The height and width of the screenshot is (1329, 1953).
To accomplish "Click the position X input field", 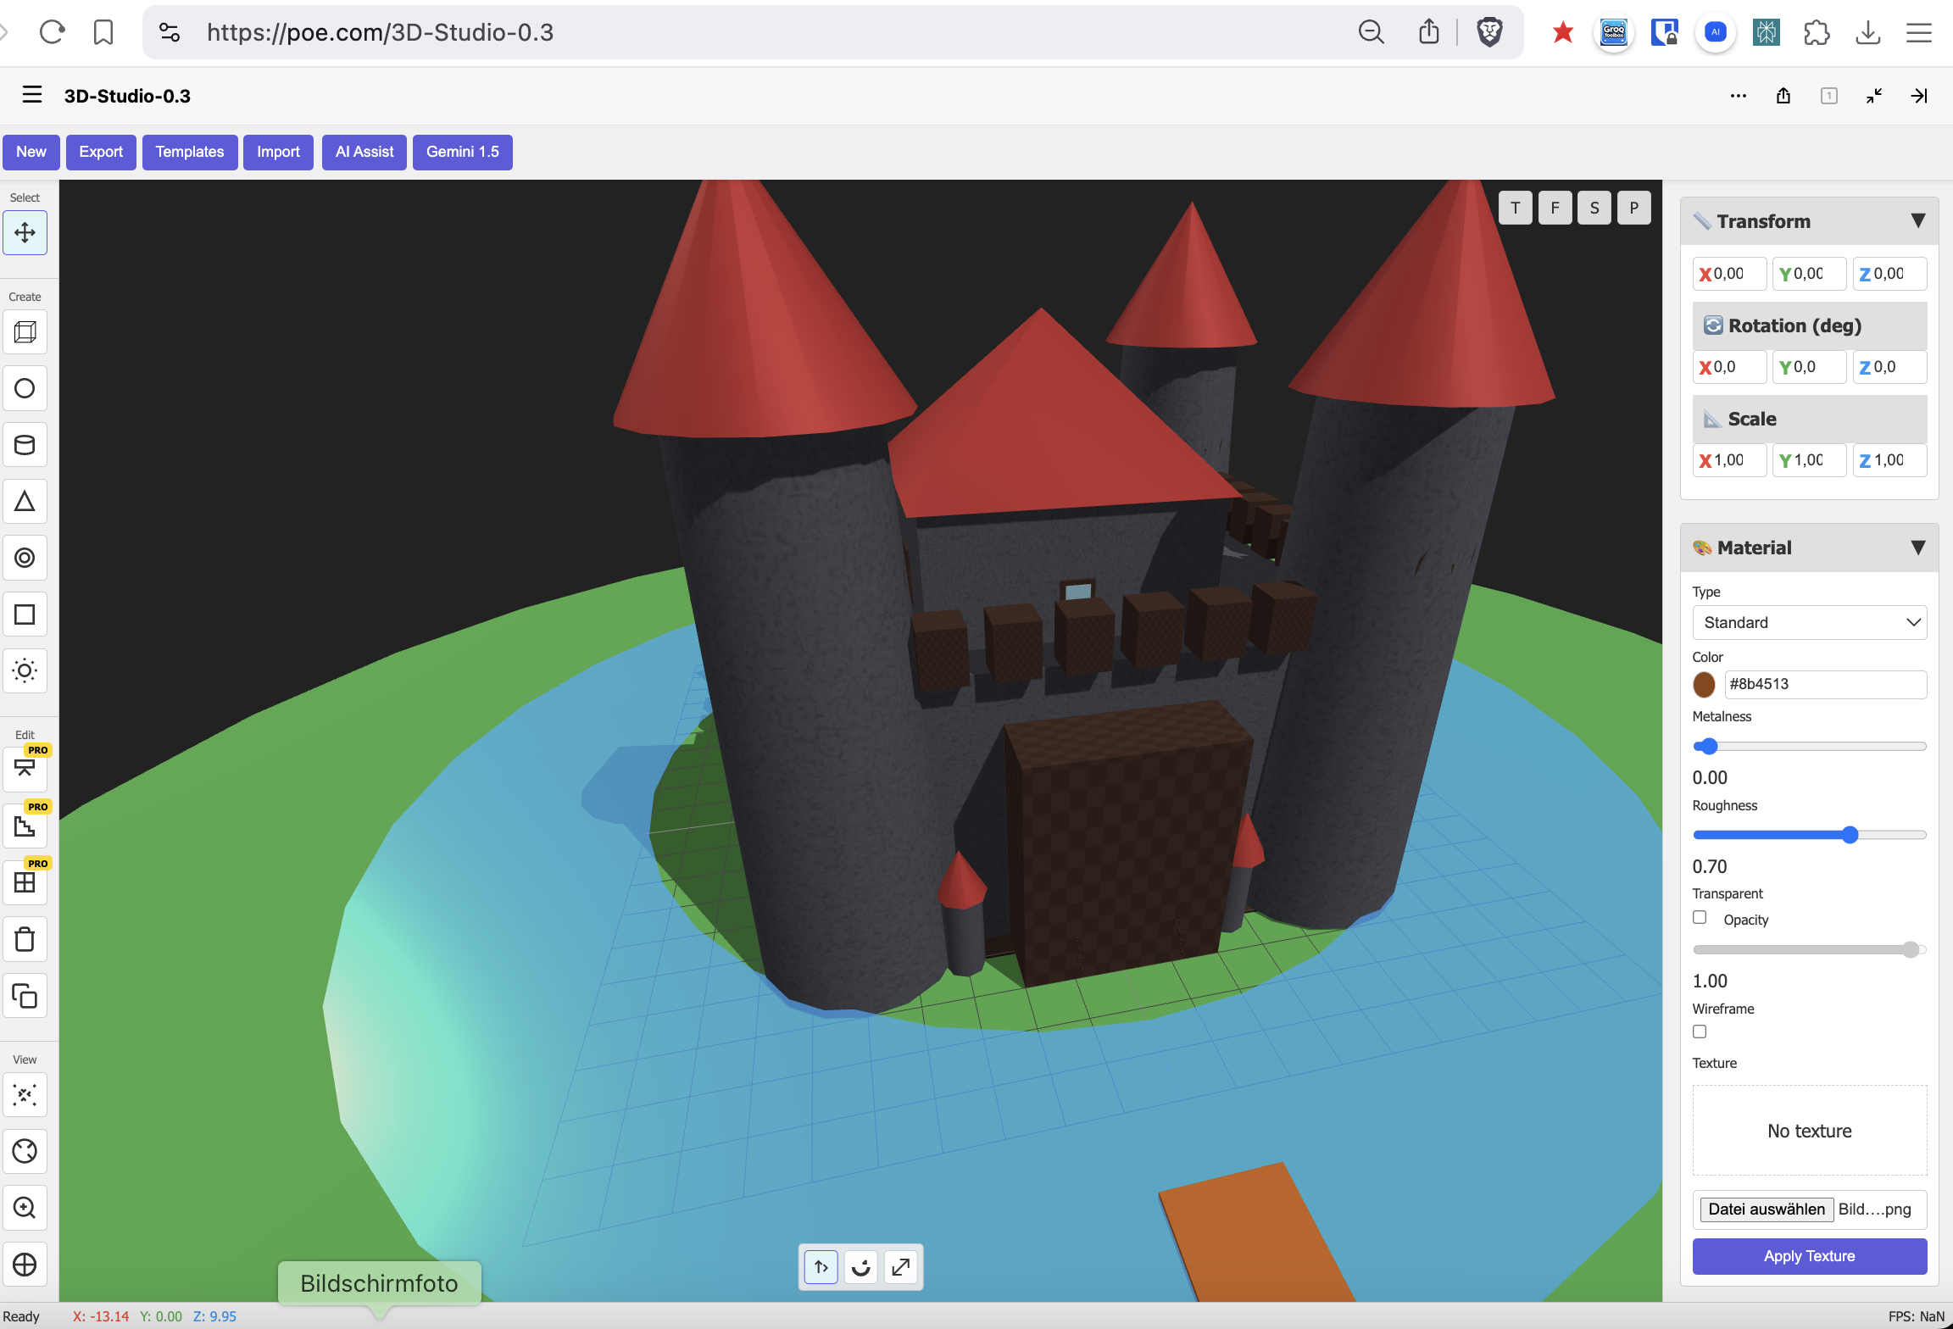I will (1730, 274).
